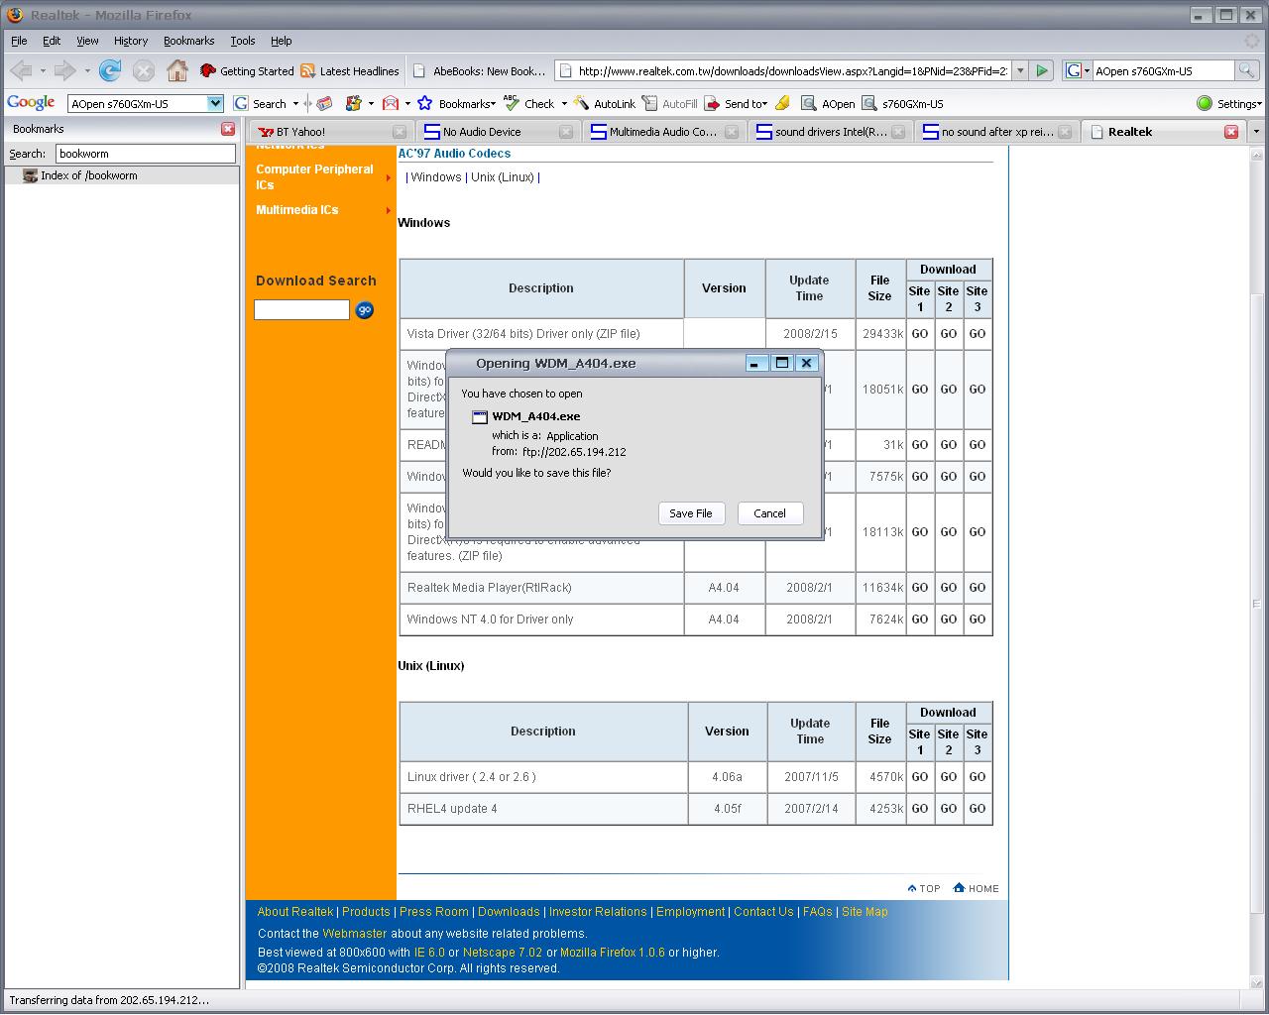Open History menu
Image resolution: width=1269 pixels, height=1015 pixels.
coord(131,41)
